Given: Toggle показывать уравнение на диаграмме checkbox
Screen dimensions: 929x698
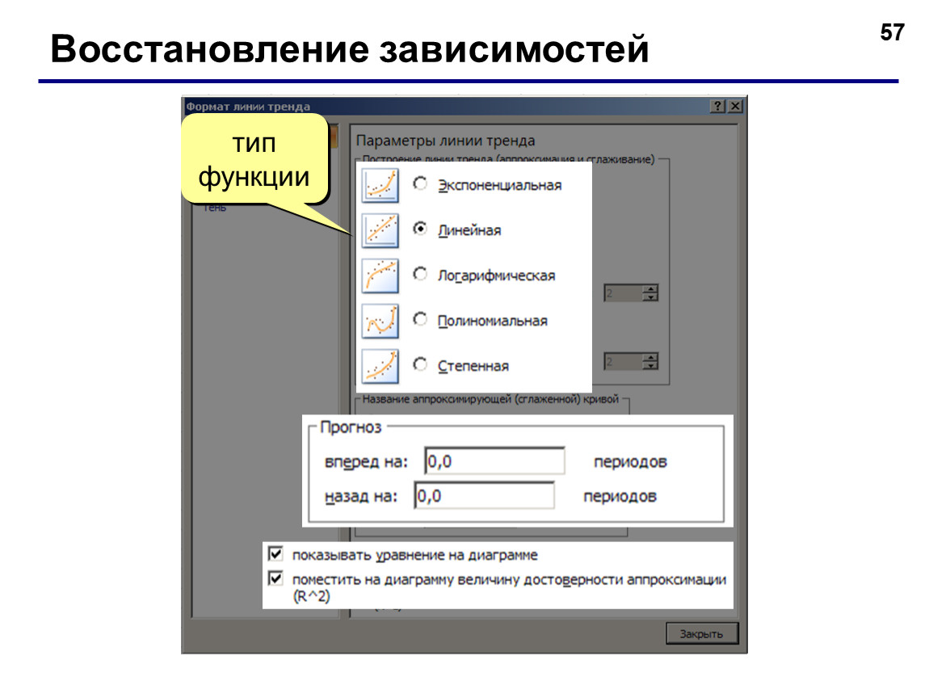Looking at the screenshot, I should click(275, 554).
